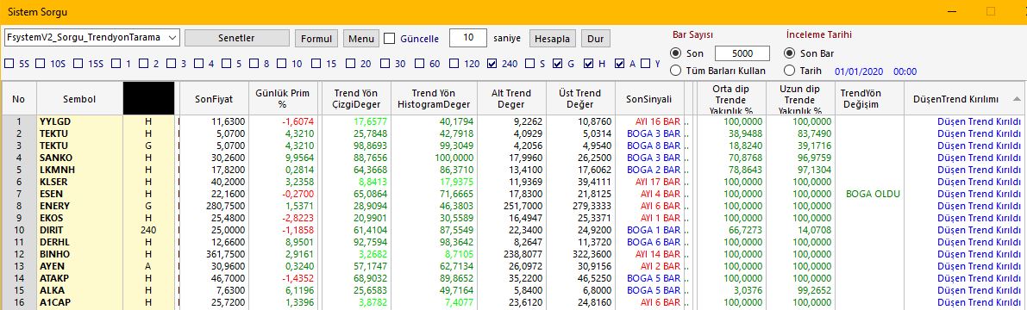Open the Formul button

click(x=316, y=39)
